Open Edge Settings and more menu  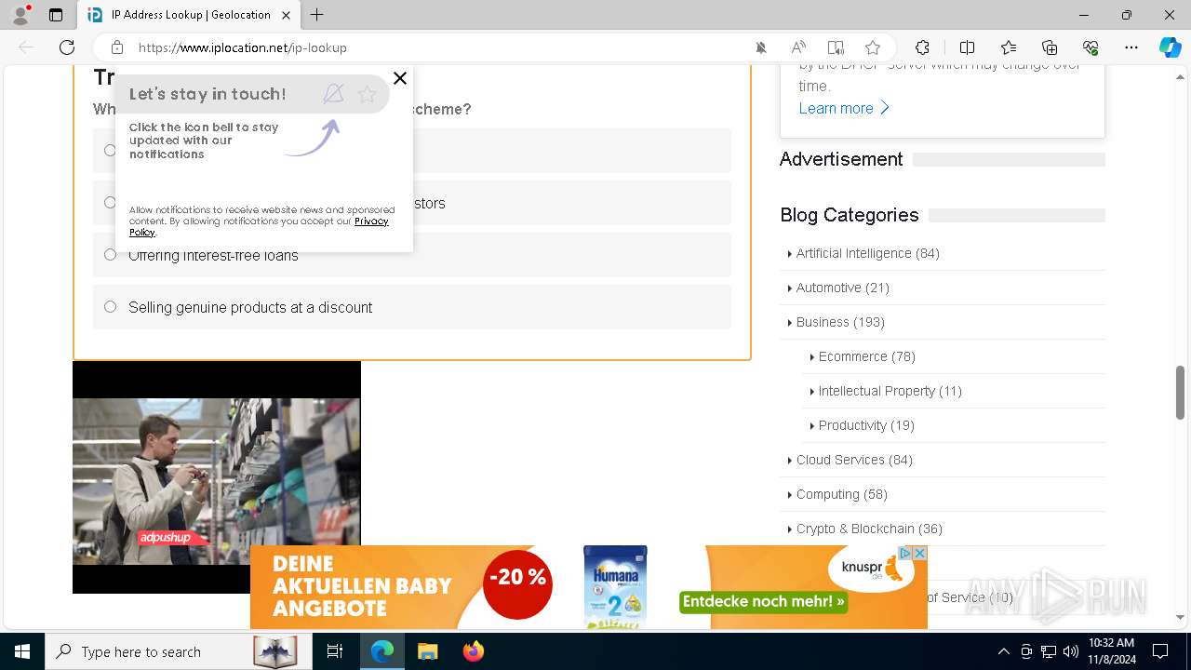tap(1131, 47)
